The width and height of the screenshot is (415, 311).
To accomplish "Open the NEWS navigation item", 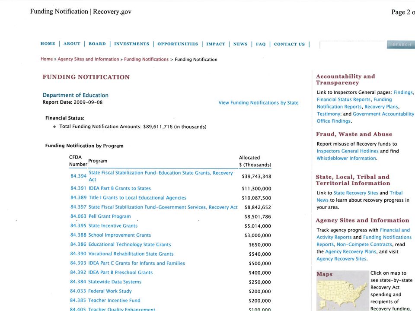I will [240, 44].
